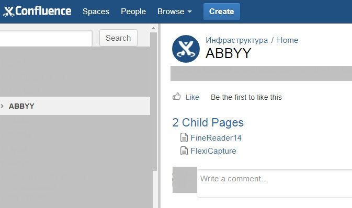
Task: Click the space logo next to ABBYY title
Action: [x=186, y=49]
